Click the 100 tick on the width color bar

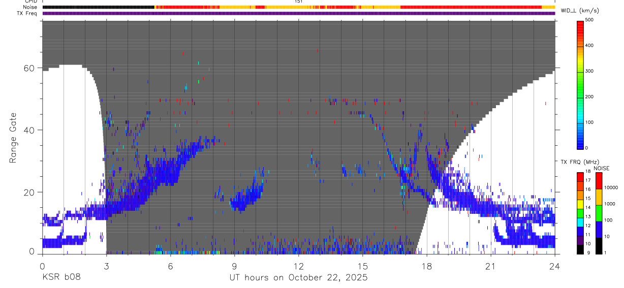pos(589,123)
